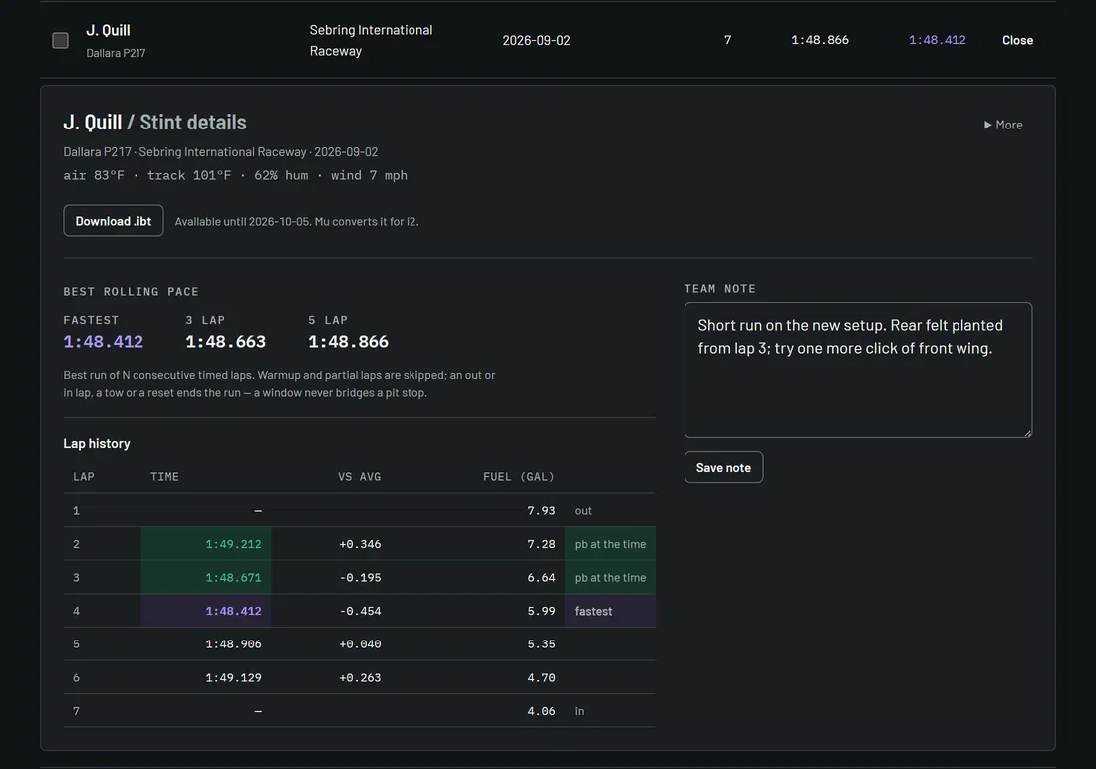The width and height of the screenshot is (1096, 769).
Task: Select lap 4 fastest row
Action: click(360, 611)
